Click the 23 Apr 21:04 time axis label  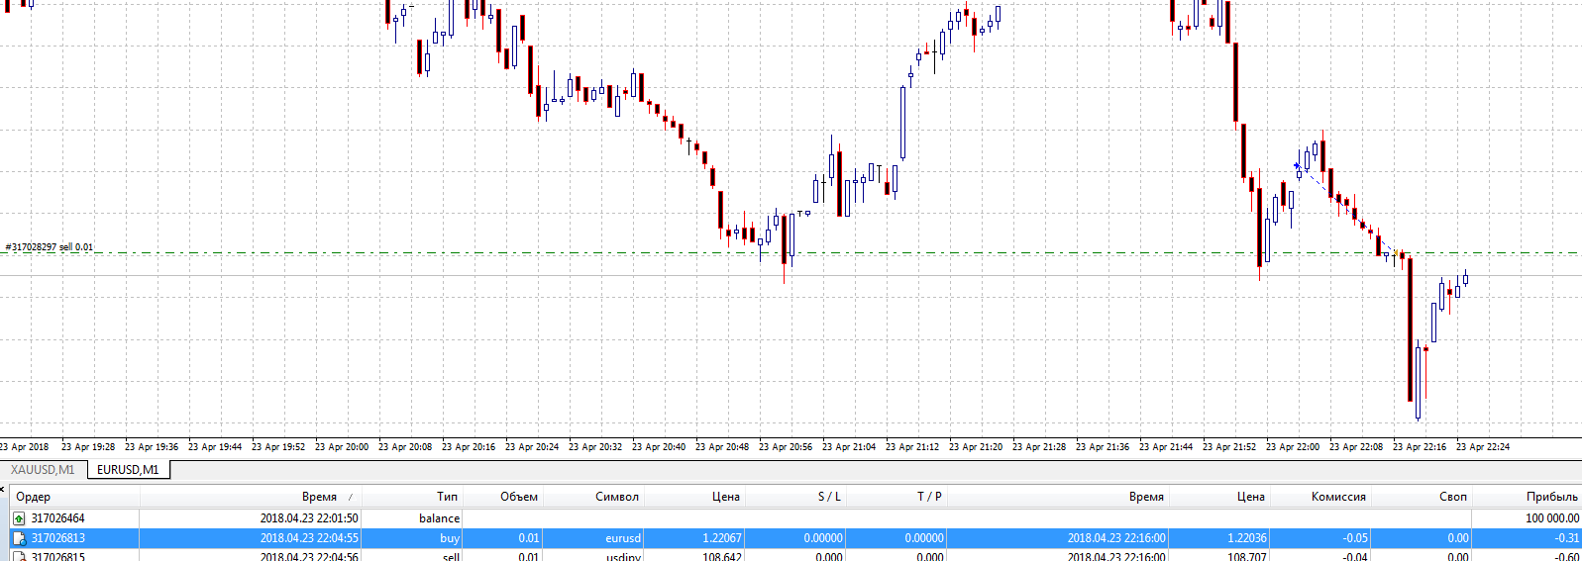click(849, 447)
